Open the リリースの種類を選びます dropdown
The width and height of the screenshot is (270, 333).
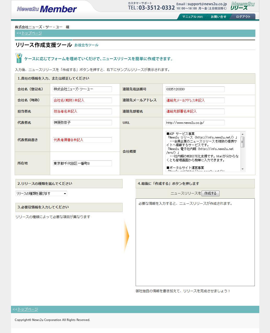coord(41,193)
